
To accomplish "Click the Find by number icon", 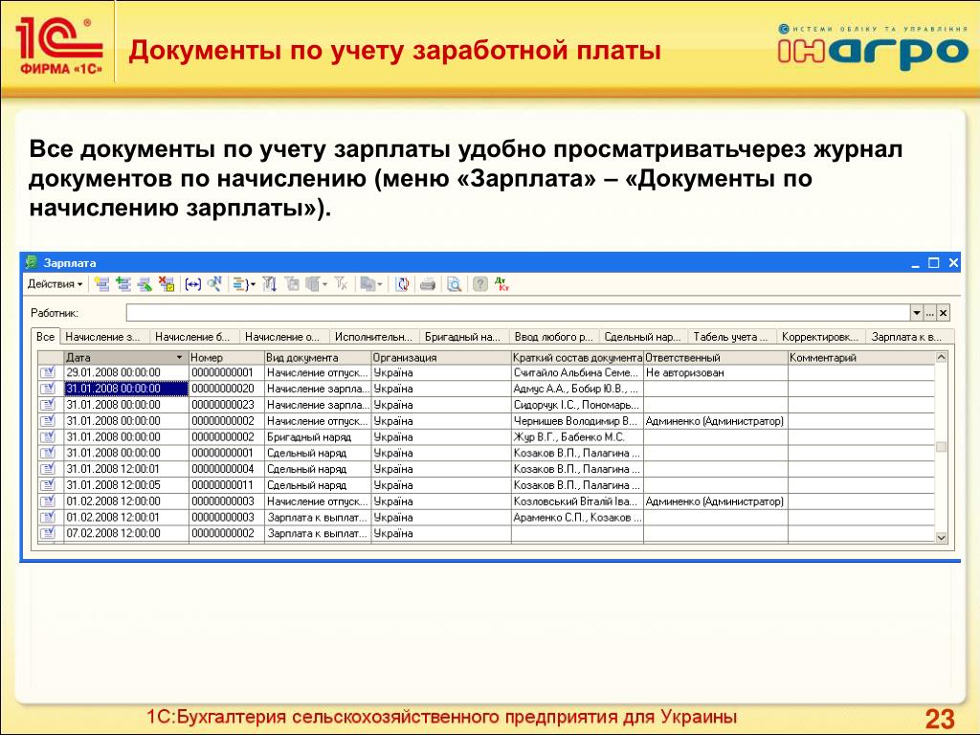I will click(x=215, y=284).
